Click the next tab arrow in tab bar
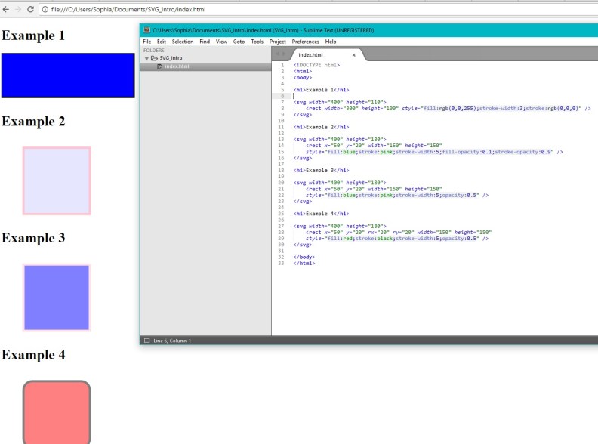 pyautogui.click(x=285, y=54)
